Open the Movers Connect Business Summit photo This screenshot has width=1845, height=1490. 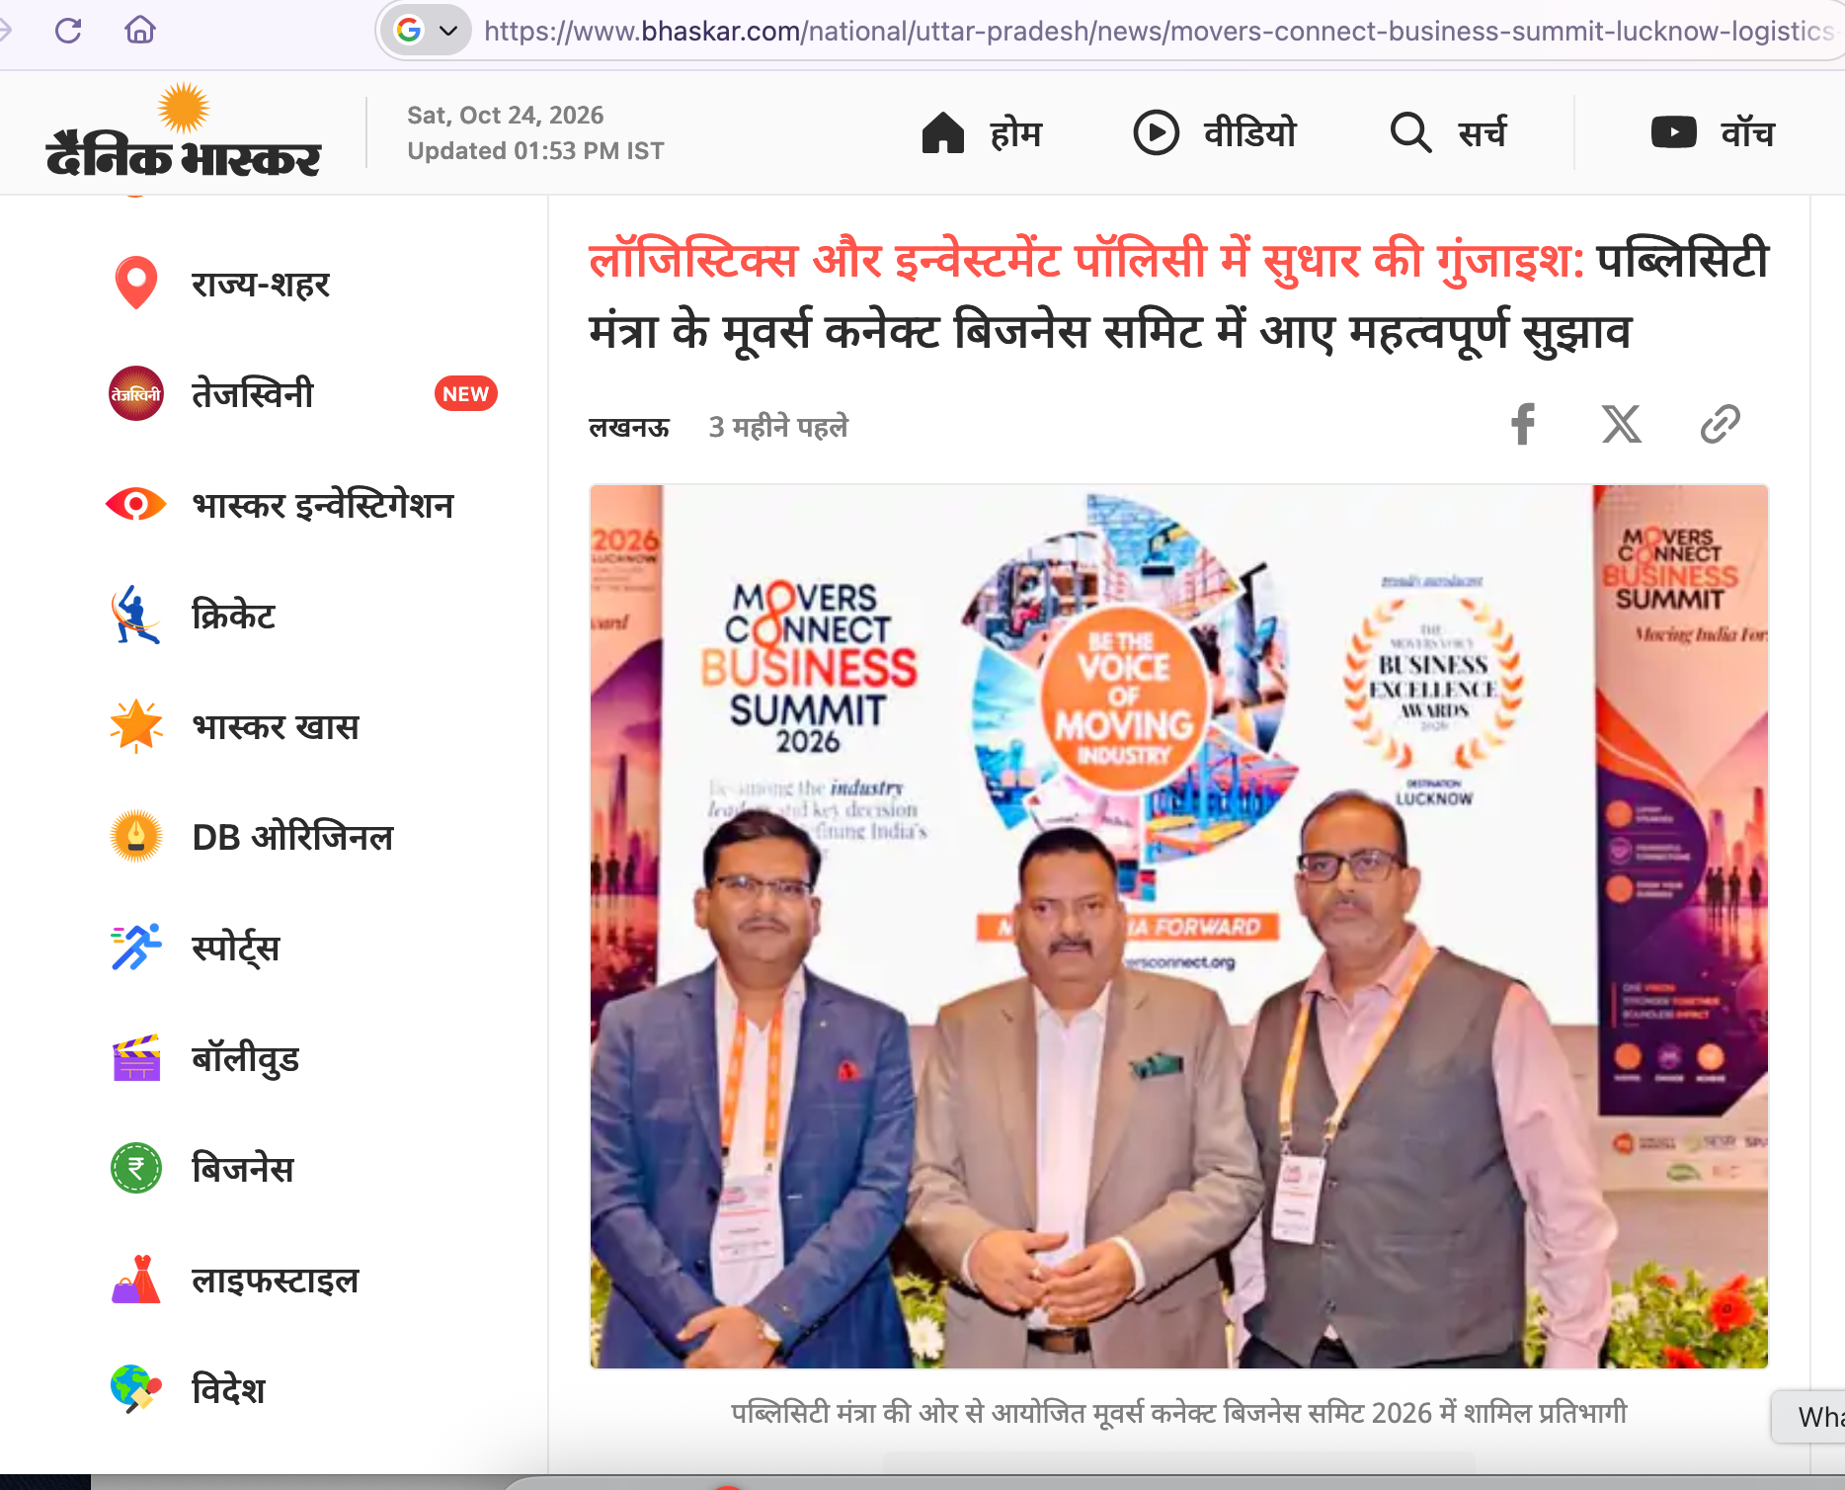(1179, 927)
